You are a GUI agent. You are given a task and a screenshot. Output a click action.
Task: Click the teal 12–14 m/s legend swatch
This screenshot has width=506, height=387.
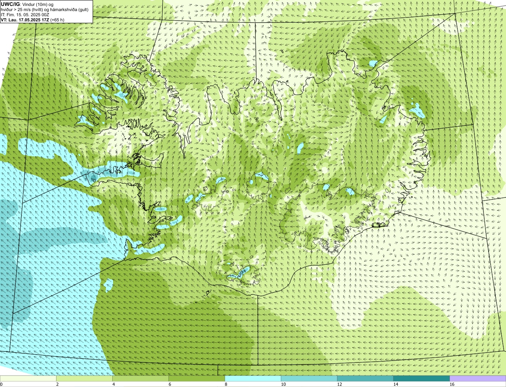(x=365, y=379)
